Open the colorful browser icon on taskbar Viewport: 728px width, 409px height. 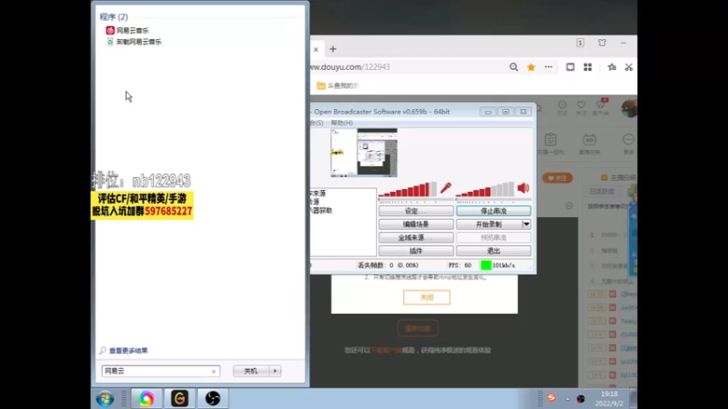point(147,398)
